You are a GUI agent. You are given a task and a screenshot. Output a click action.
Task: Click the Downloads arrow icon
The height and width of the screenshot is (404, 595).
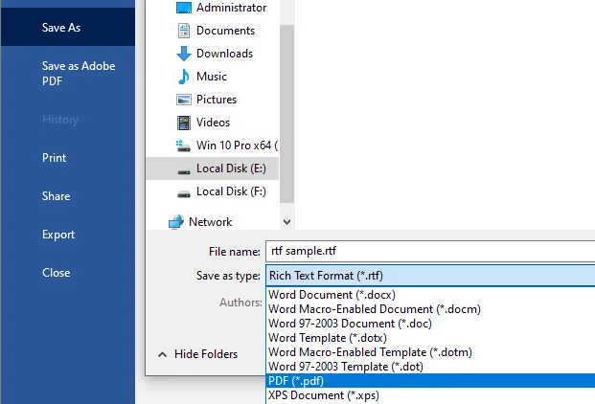click(184, 54)
